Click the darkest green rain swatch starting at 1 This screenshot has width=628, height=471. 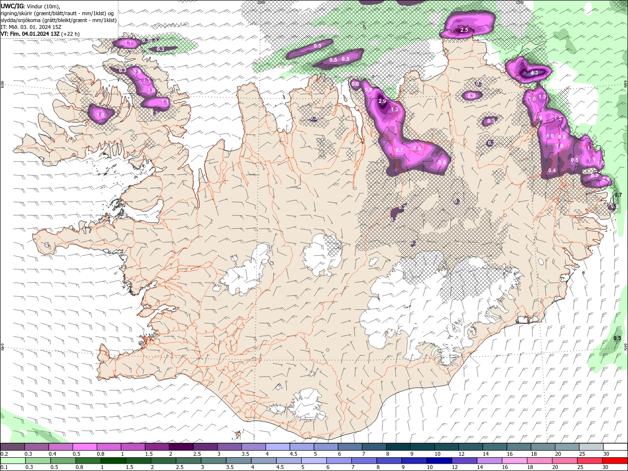pos(113,460)
